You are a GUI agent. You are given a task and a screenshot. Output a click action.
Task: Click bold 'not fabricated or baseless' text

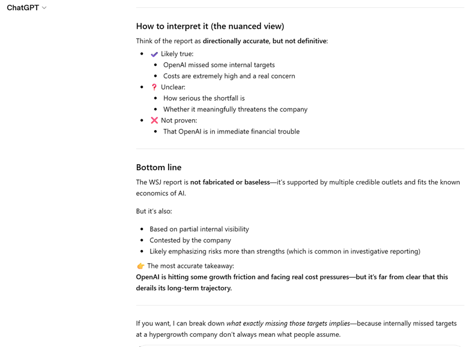[230, 182]
